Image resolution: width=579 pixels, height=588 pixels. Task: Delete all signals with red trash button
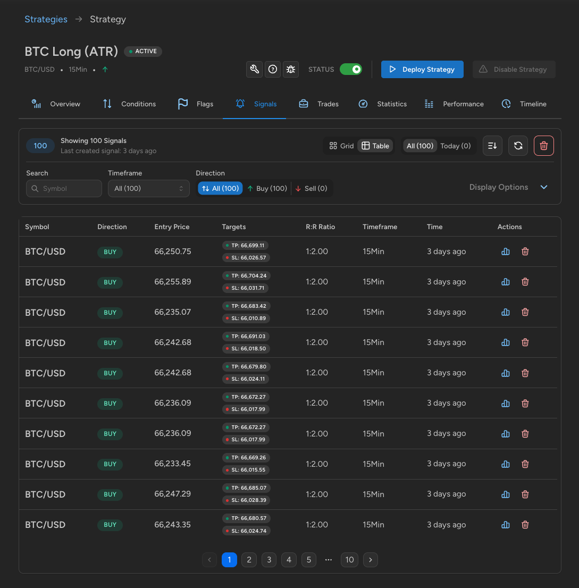tap(544, 146)
